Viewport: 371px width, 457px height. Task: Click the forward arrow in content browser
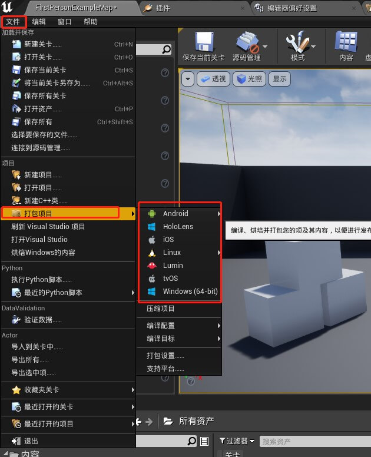pyautogui.click(x=149, y=422)
